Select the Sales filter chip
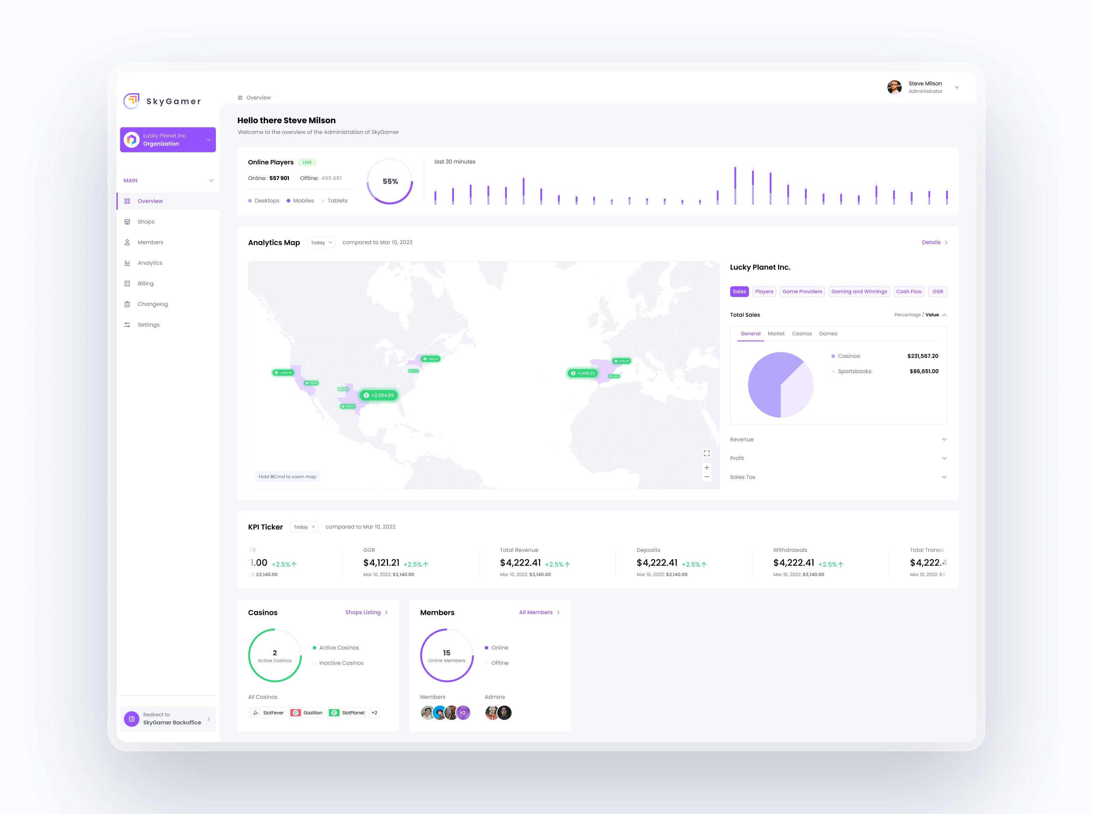Viewport: 1093px width, 814px height. coord(739,291)
